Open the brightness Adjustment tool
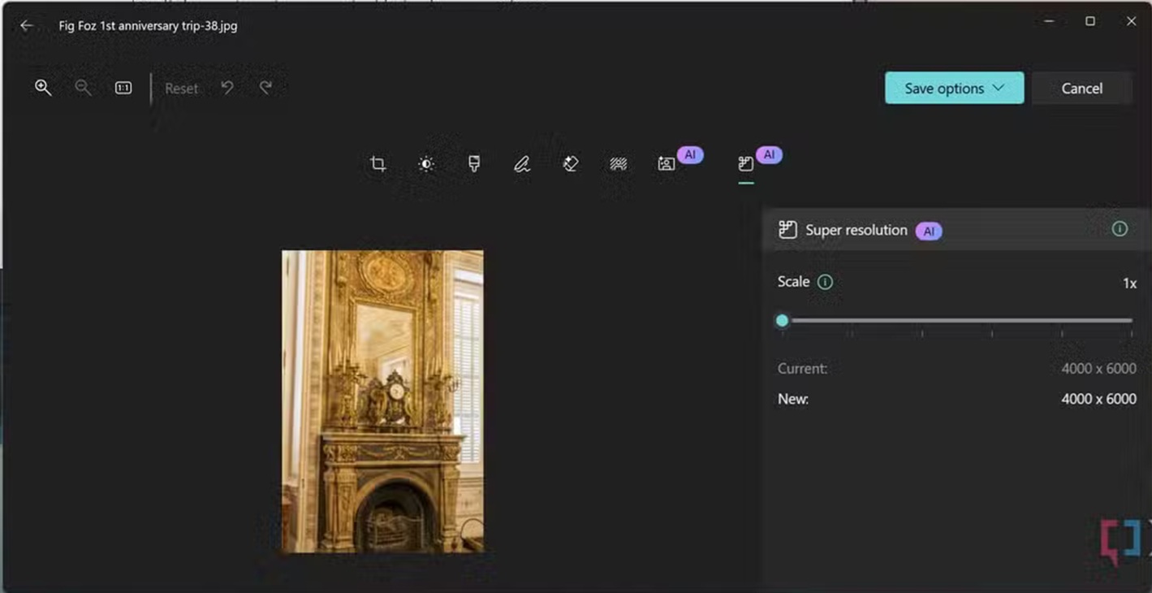1152x593 pixels. (425, 164)
